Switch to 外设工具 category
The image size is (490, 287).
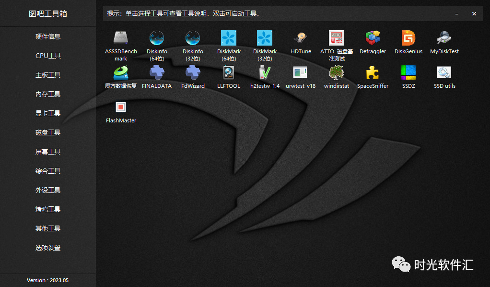click(x=48, y=190)
